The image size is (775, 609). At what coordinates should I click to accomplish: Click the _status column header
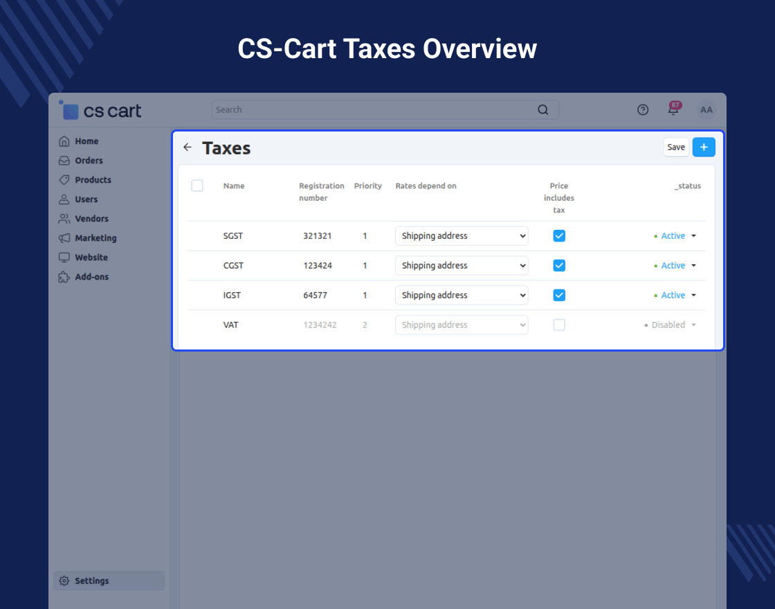(x=688, y=186)
